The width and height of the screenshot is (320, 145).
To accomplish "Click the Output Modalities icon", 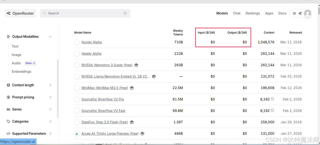I will (8, 37).
